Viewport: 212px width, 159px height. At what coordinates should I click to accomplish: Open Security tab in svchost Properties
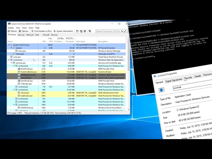188,78
